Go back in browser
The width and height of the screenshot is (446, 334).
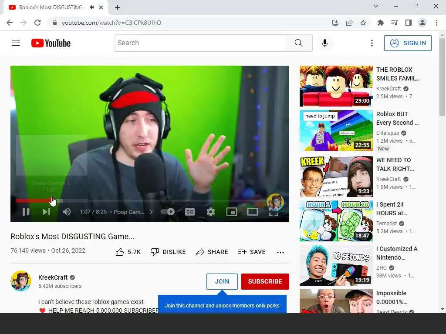click(x=10, y=23)
